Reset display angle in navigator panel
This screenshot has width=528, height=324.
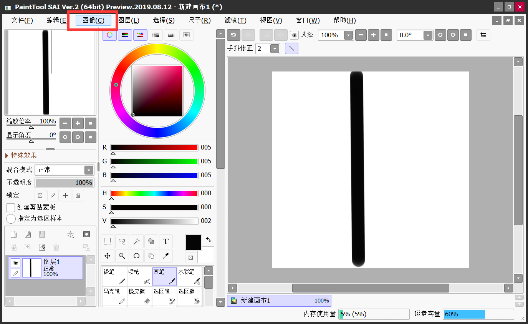point(91,137)
